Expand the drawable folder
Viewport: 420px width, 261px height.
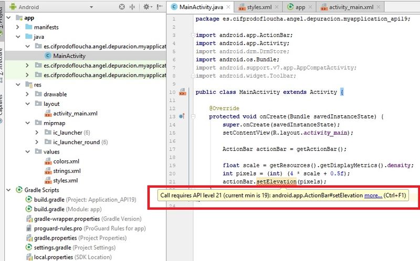click(27, 94)
